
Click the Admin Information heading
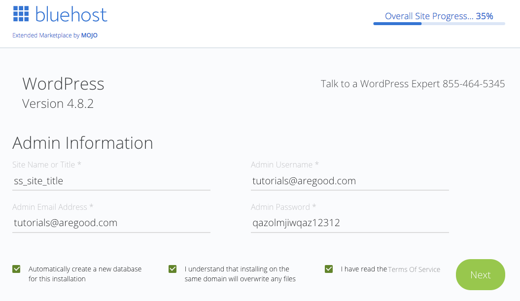click(83, 143)
